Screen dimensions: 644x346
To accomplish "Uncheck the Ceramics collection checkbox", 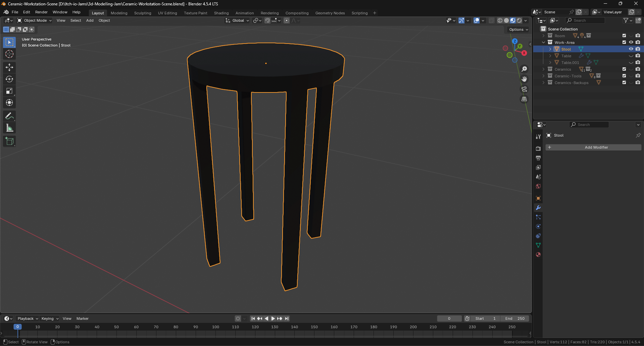I will [624, 69].
